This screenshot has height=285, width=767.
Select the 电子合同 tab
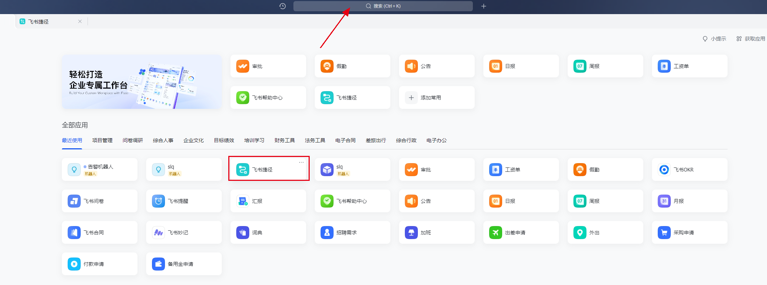point(346,140)
